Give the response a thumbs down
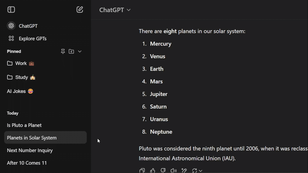The height and width of the screenshot is (173, 308). click(163, 170)
